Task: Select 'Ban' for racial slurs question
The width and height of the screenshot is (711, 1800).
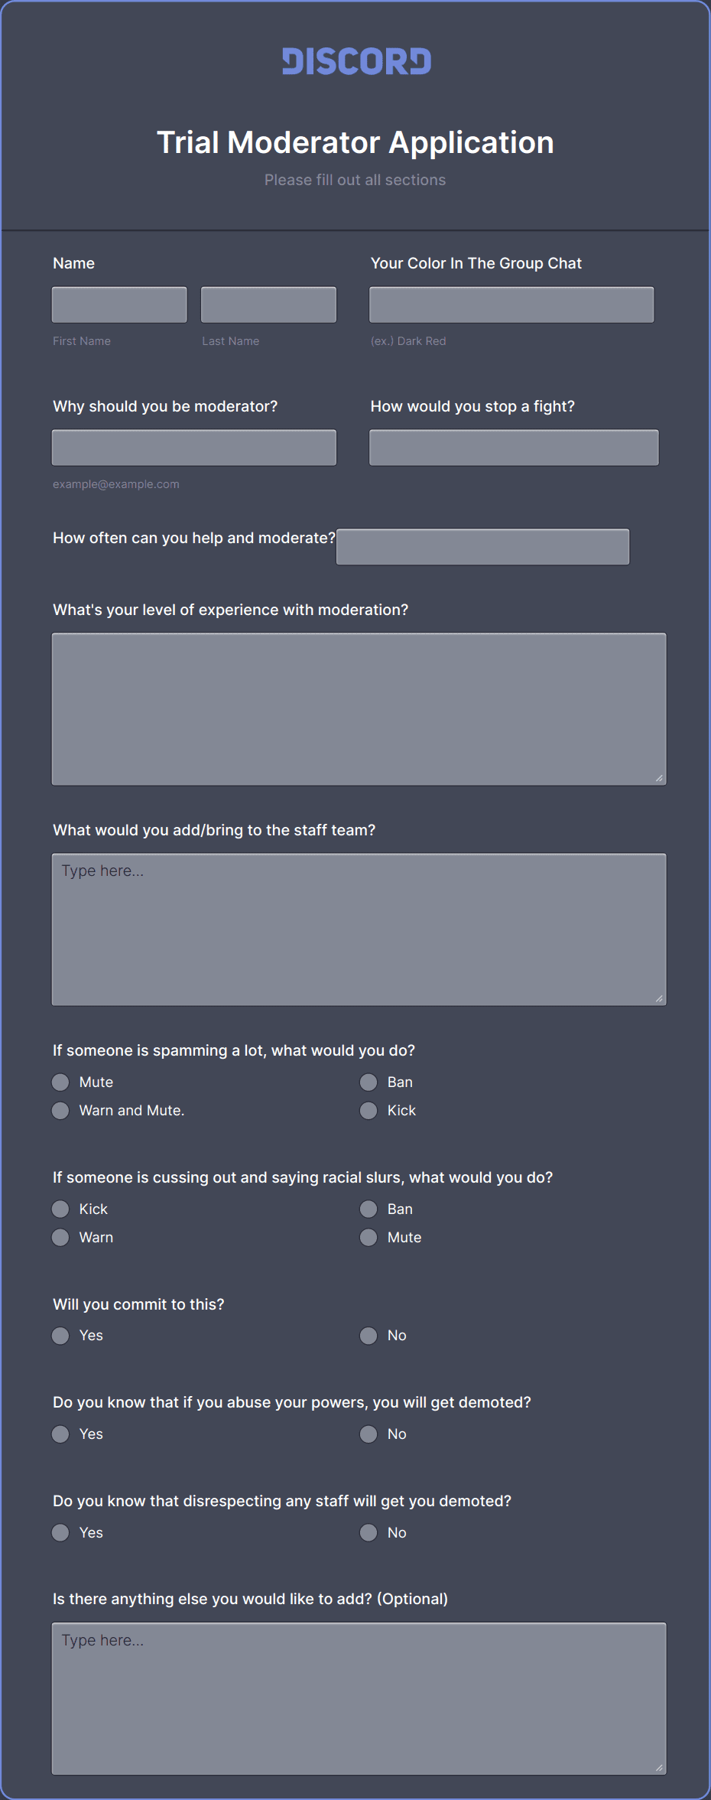Action: (x=368, y=1209)
